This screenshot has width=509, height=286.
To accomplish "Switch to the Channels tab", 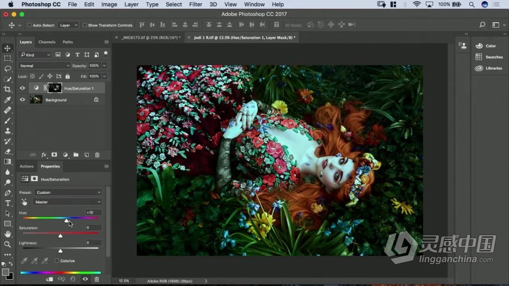I will 47,42.
